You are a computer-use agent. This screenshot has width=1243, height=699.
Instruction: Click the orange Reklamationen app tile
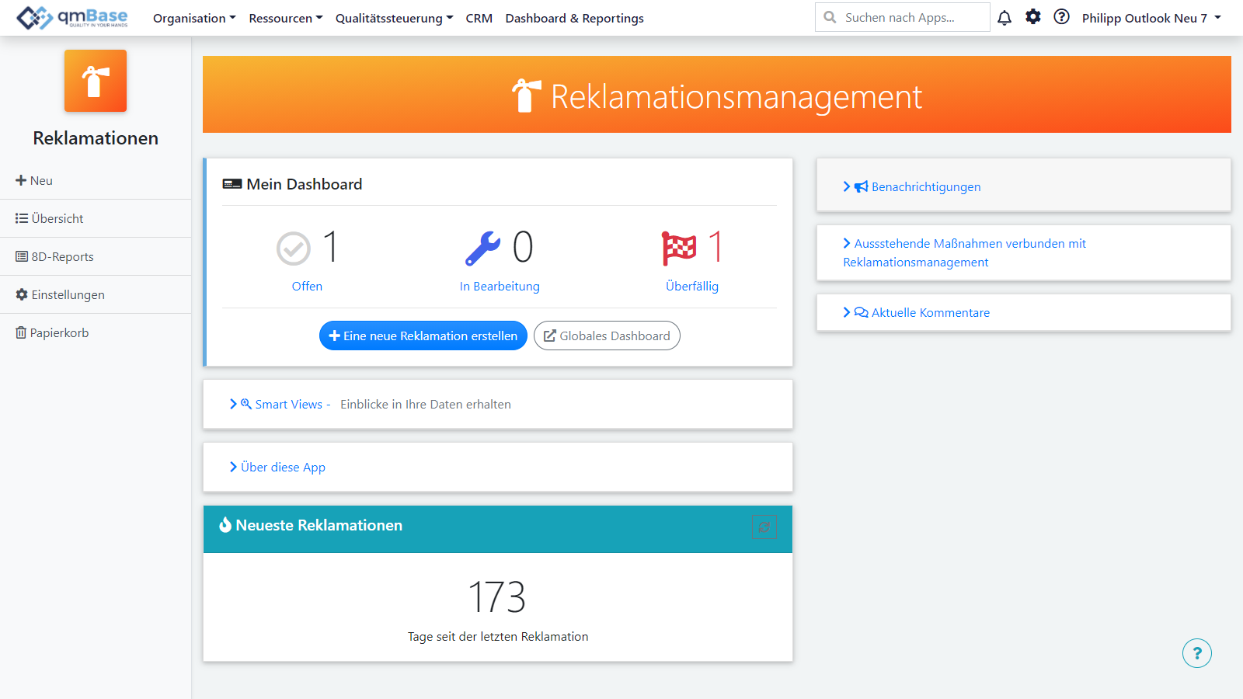(x=96, y=81)
